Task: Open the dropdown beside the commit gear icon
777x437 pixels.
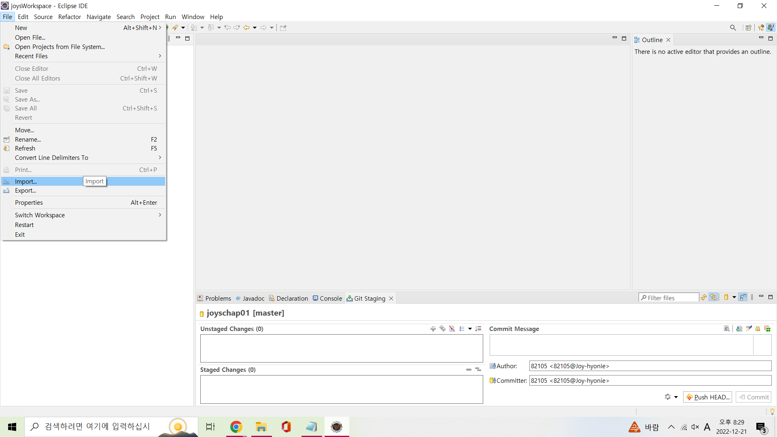Action: pyautogui.click(x=676, y=397)
